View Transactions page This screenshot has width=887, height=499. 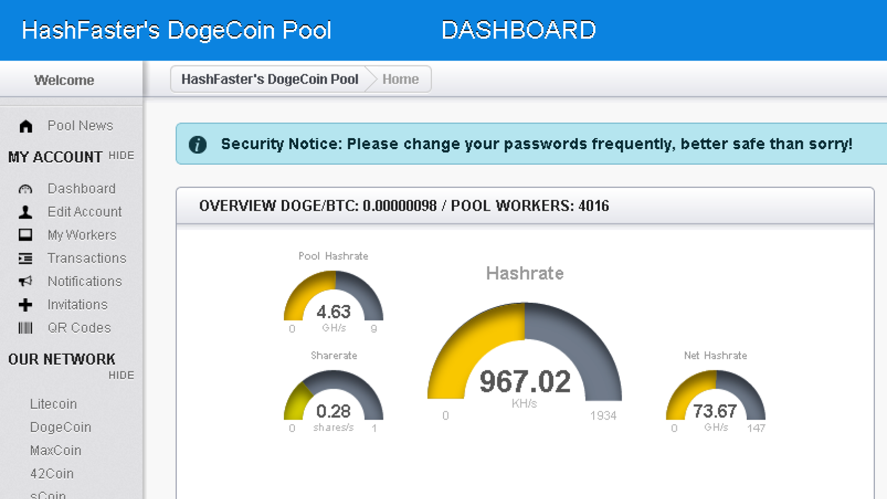click(x=87, y=258)
